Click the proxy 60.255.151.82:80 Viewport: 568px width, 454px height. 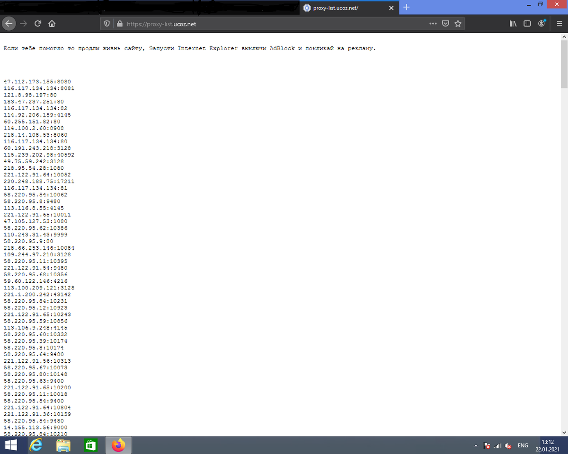pyautogui.click(x=32, y=122)
